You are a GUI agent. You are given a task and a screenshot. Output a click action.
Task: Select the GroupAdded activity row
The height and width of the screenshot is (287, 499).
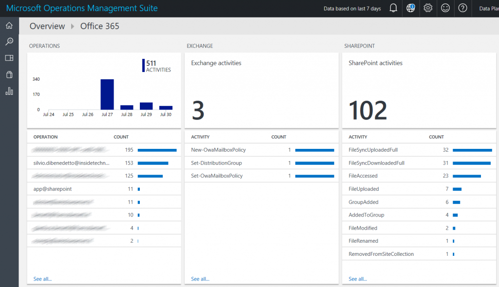419,202
